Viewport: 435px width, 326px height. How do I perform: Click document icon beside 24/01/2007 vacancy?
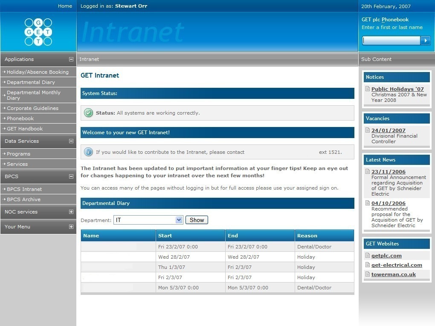[x=368, y=130]
